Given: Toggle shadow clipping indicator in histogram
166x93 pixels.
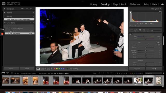Looking at the screenshot, I should 131,12.
